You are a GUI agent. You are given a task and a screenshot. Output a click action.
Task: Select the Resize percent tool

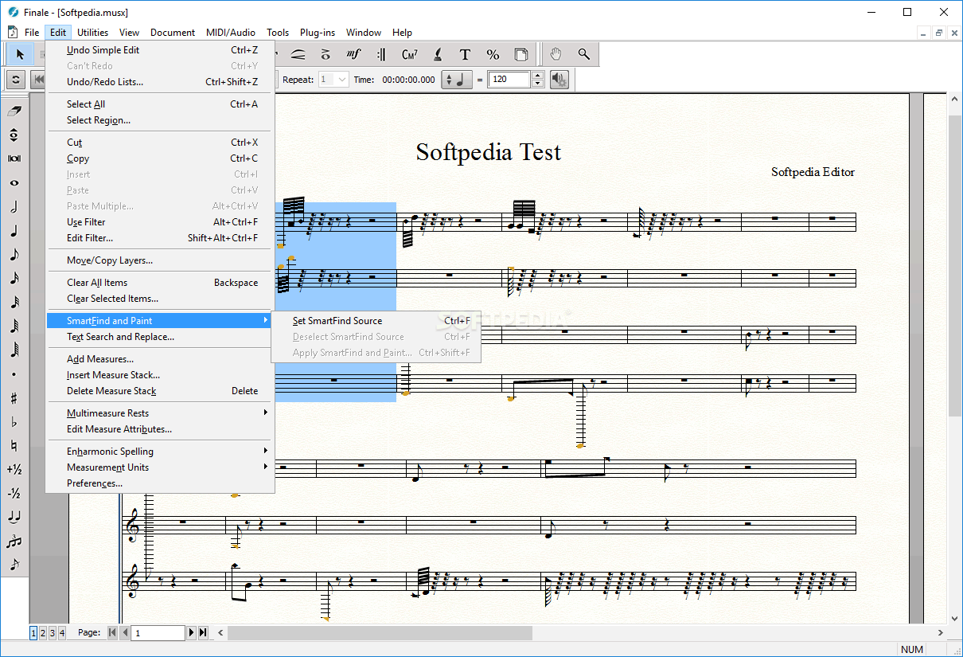point(493,54)
